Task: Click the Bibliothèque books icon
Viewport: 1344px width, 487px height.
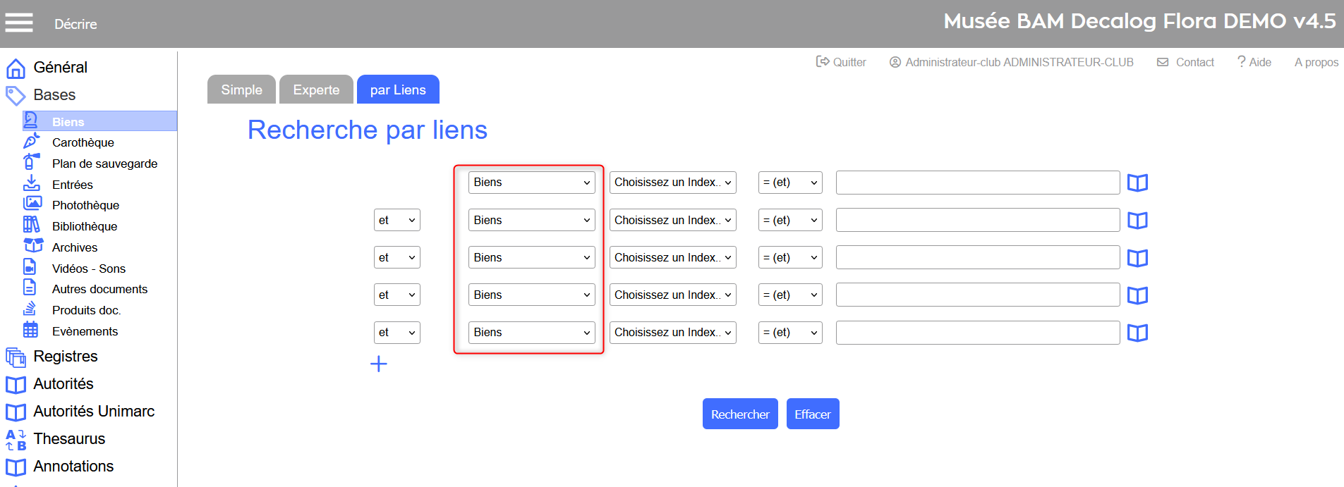Action: 32,226
